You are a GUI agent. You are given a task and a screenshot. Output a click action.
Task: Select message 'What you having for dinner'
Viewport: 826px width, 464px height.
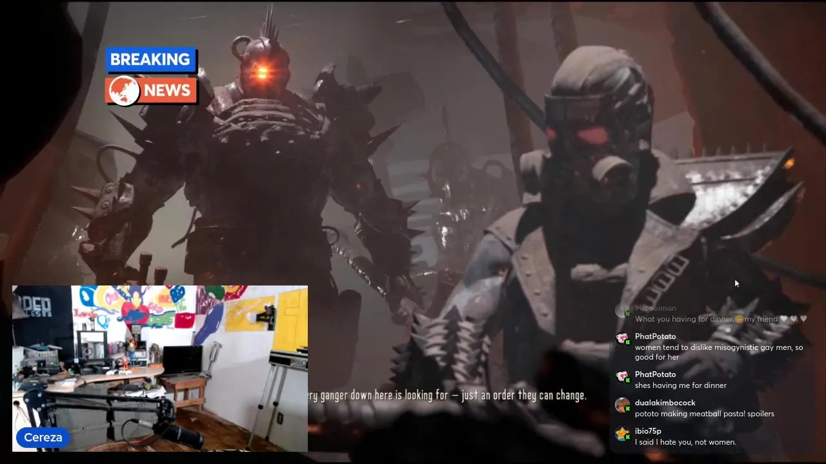pyautogui.click(x=721, y=319)
